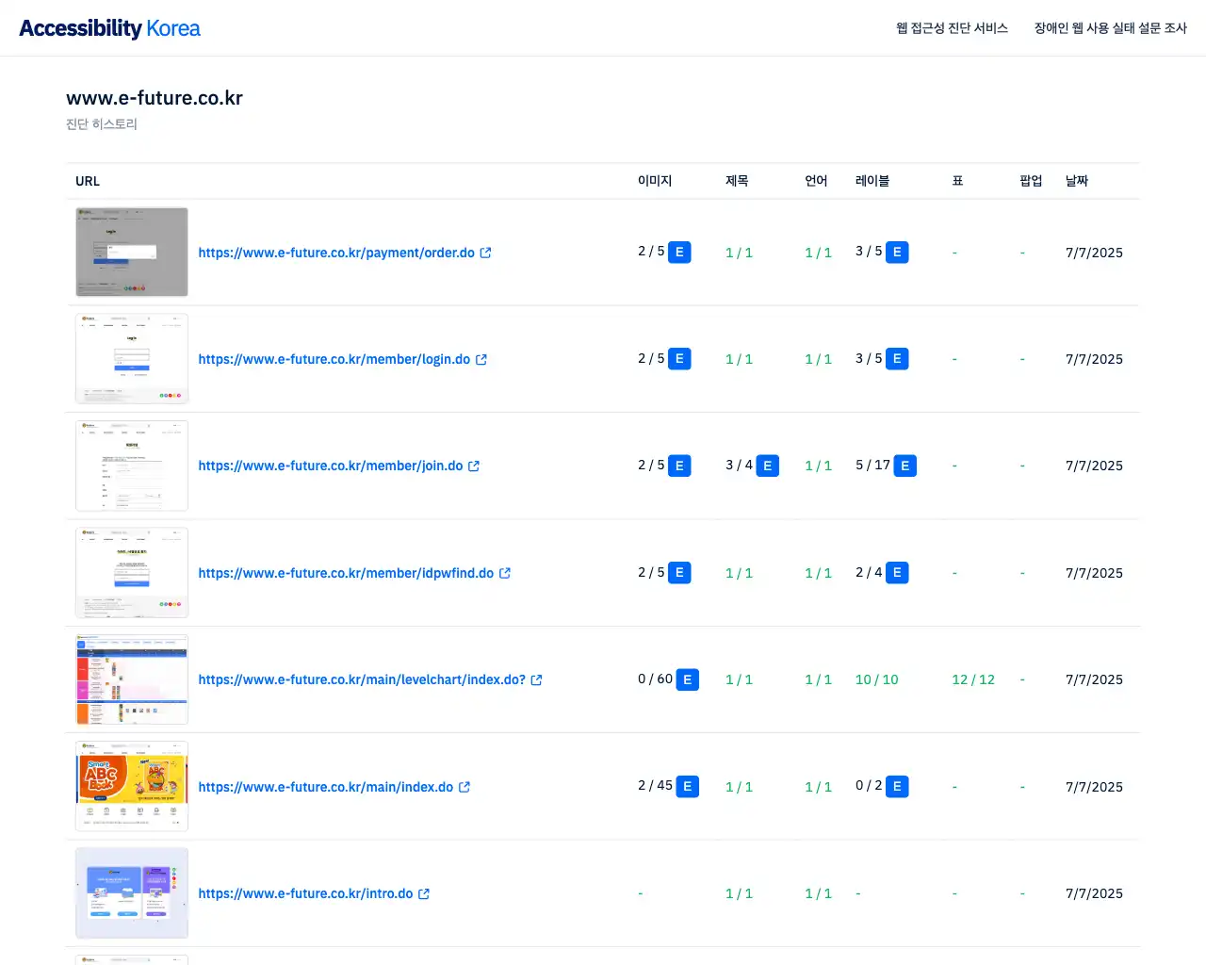Click image E badge in levelchart row

click(688, 679)
